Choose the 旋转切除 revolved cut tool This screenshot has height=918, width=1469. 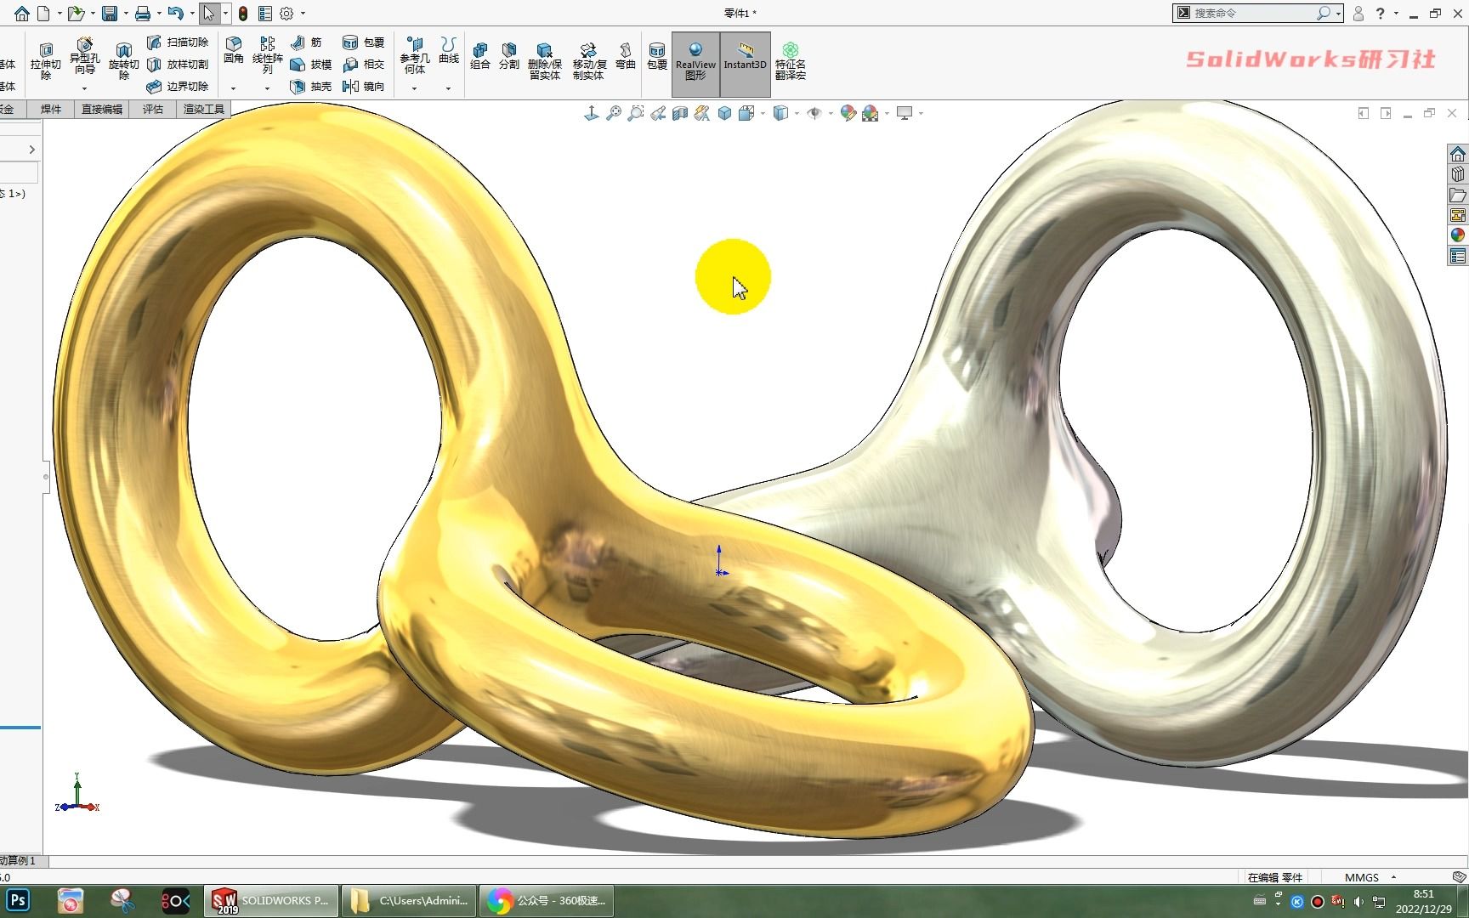pos(123,61)
